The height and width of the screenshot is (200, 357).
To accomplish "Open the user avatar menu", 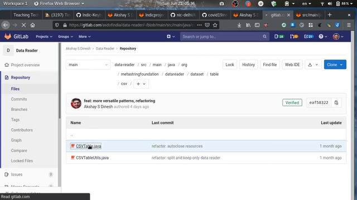I will pos(338,37).
